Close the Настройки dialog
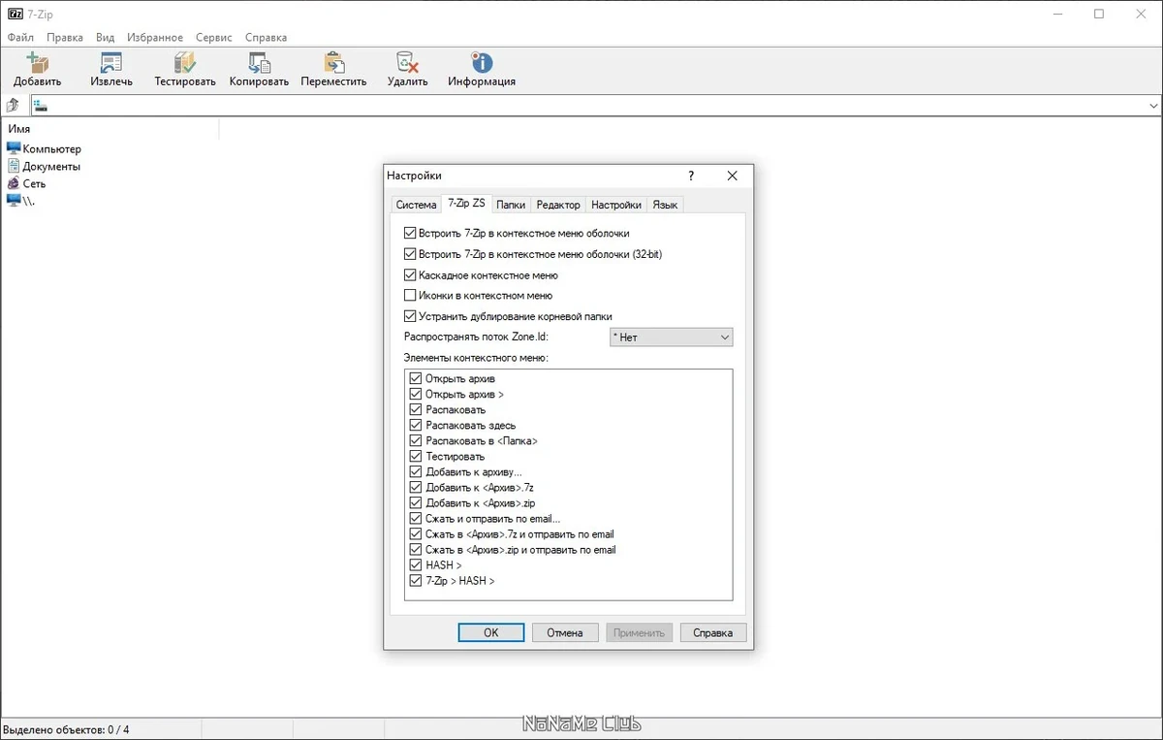The image size is (1163, 740). point(733,176)
